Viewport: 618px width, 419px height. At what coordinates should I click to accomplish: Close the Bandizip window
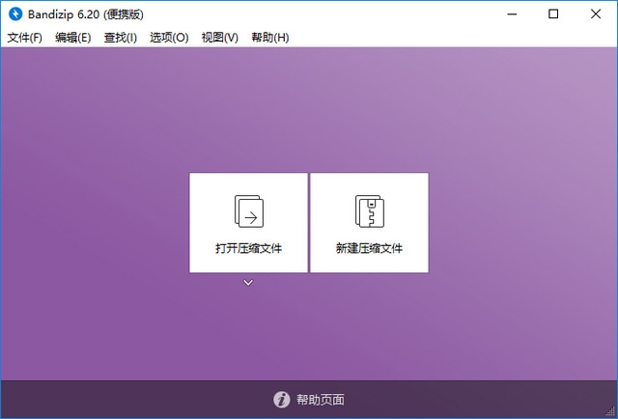click(x=596, y=14)
